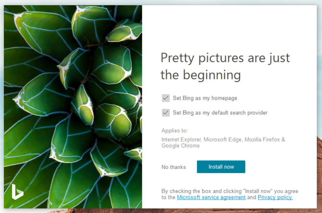322x213 pixels.
Task: Decline with No thanks
Action: click(x=174, y=167)
